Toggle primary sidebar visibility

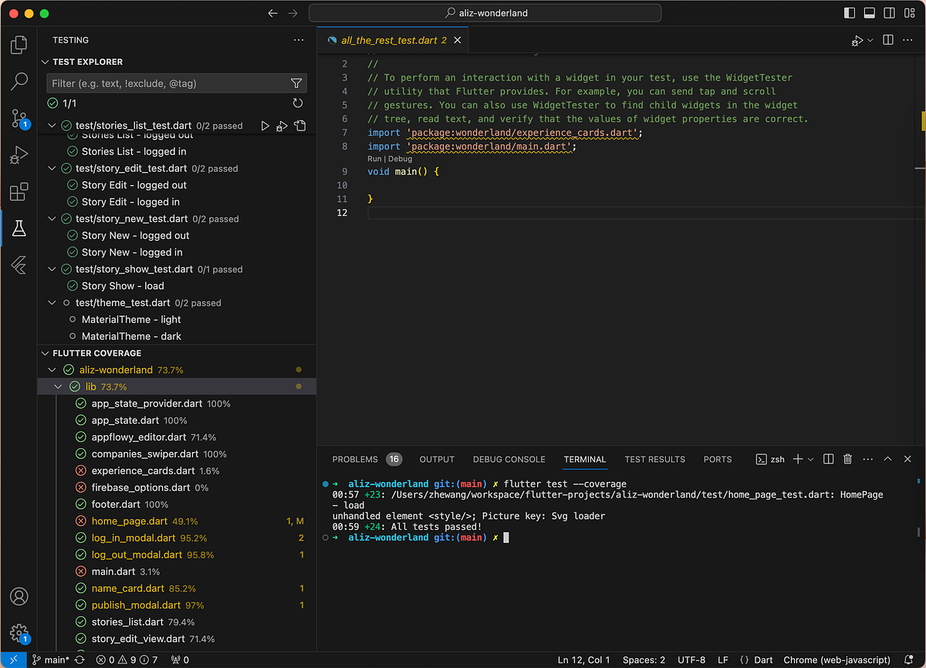pos(850,13)
